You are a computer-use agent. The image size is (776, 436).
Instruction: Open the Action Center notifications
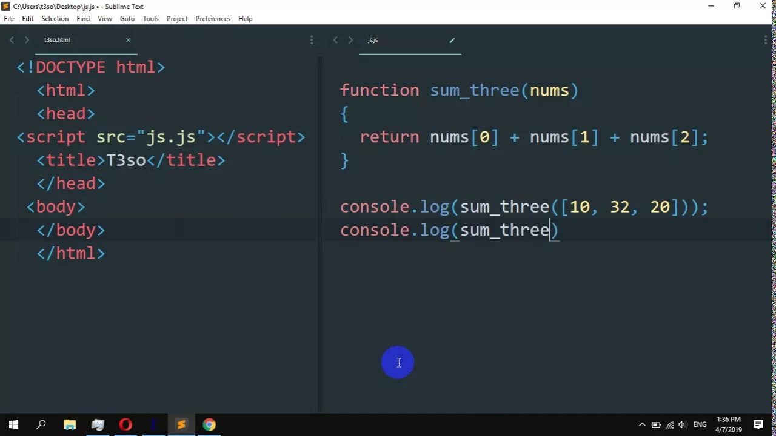coord(758,424)
